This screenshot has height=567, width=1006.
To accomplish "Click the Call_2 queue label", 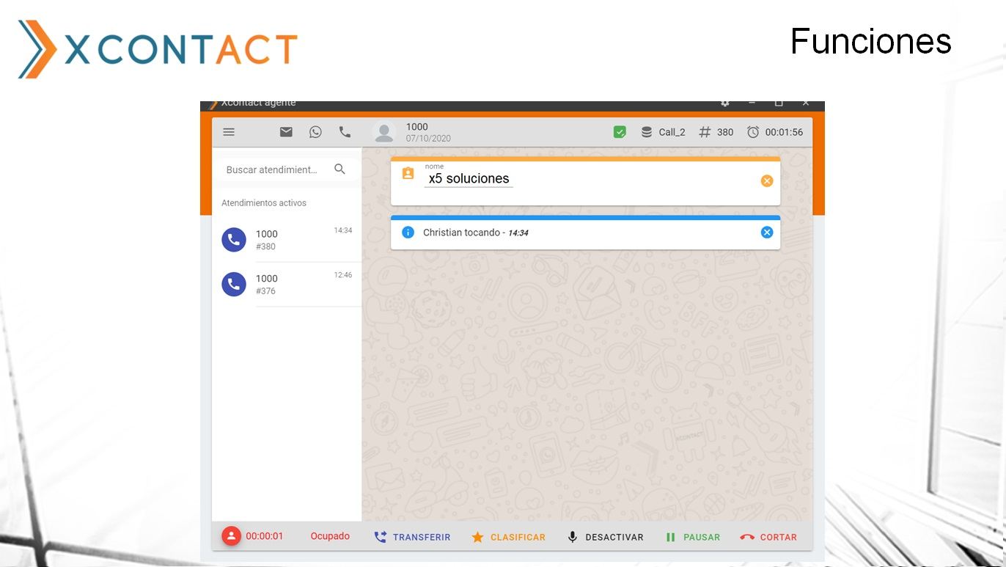I will [672, 132].
